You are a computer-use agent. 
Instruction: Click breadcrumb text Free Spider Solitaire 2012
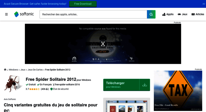[x=58, y=70]
